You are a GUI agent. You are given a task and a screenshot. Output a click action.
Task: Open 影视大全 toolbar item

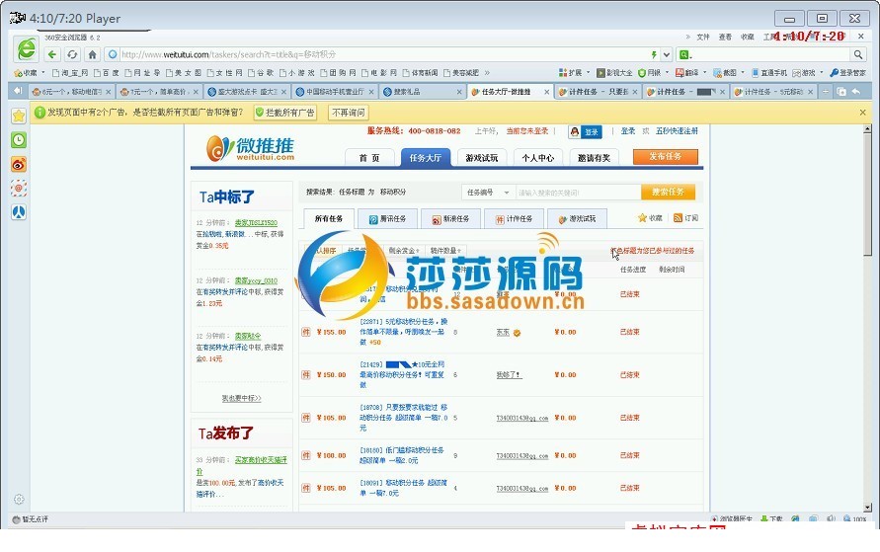(614, 72)
